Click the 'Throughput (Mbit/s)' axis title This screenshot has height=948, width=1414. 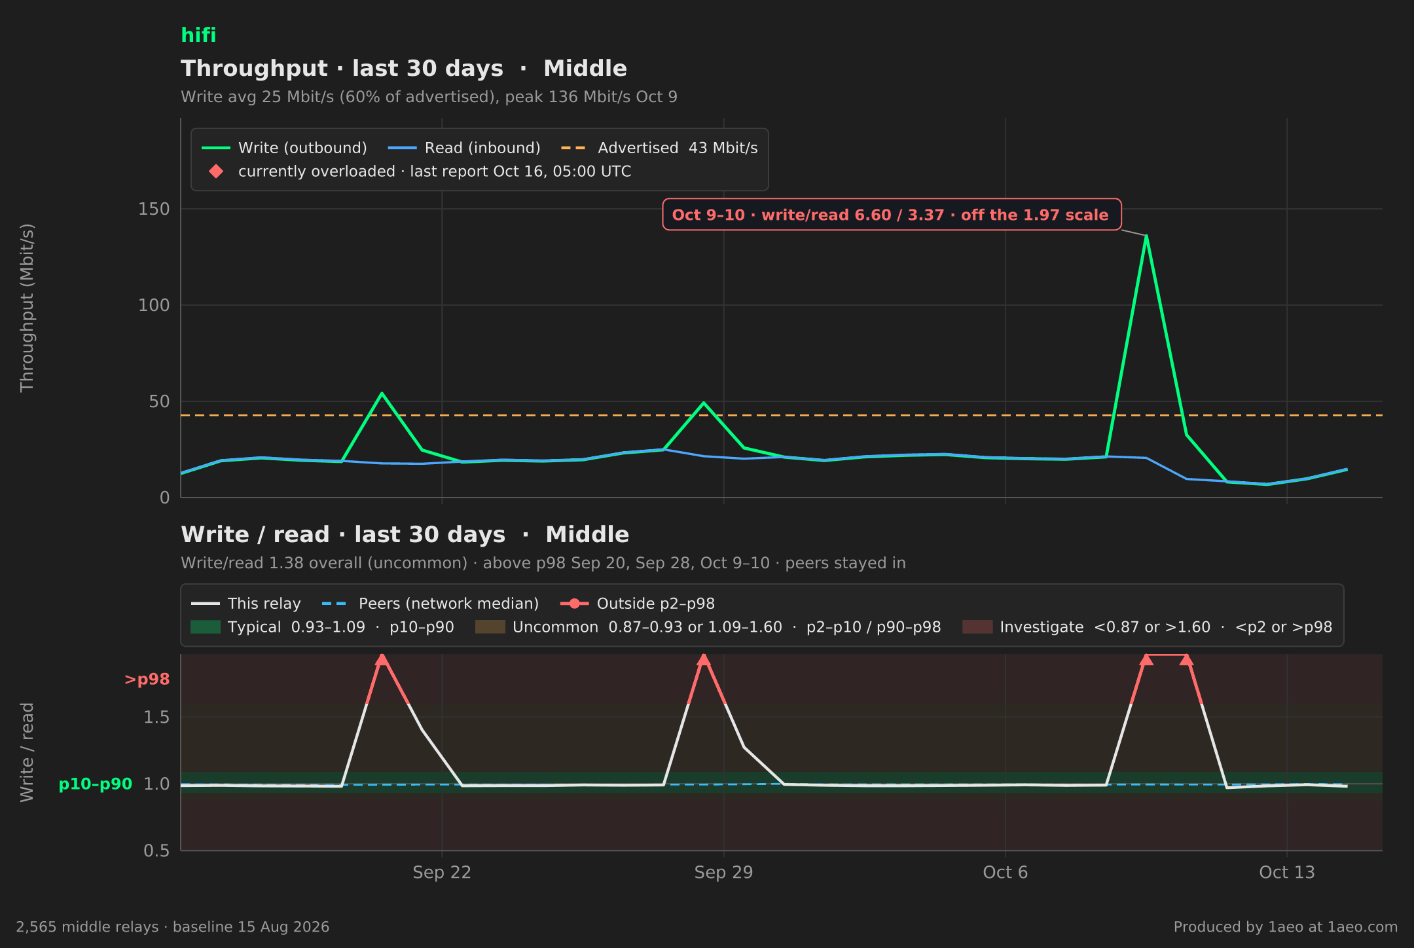27,308
